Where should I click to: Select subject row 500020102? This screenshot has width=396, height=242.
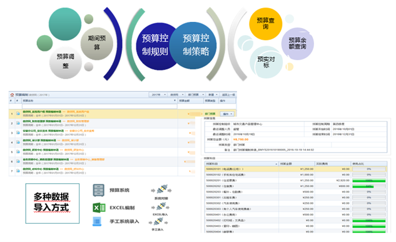tap(295, 174)
